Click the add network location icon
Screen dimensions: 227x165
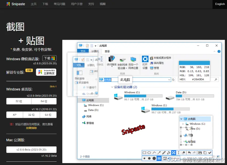click(x=133, y=59)
